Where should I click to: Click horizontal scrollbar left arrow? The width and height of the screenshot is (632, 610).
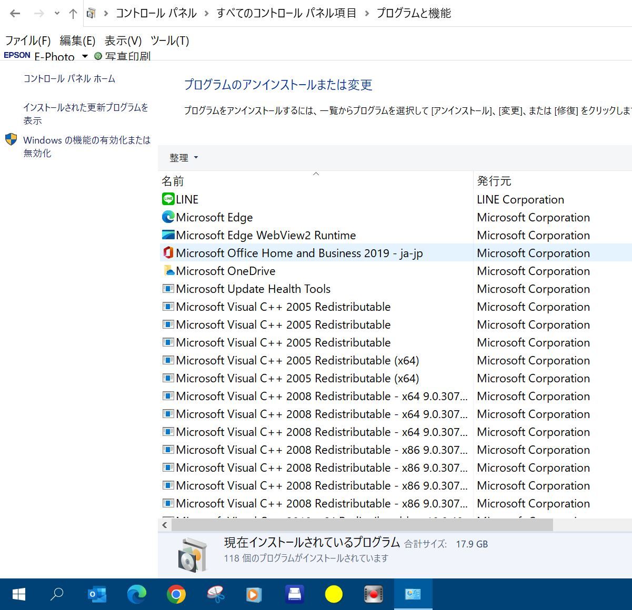[165, 525]
